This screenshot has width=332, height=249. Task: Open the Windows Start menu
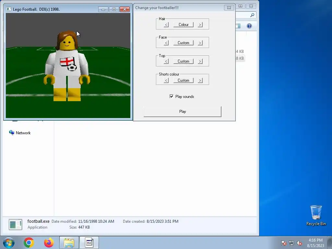pyautogui.click(x=9, y=243)
